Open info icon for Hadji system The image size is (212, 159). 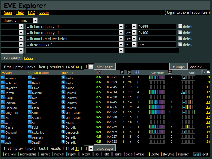tap(3, 97)
